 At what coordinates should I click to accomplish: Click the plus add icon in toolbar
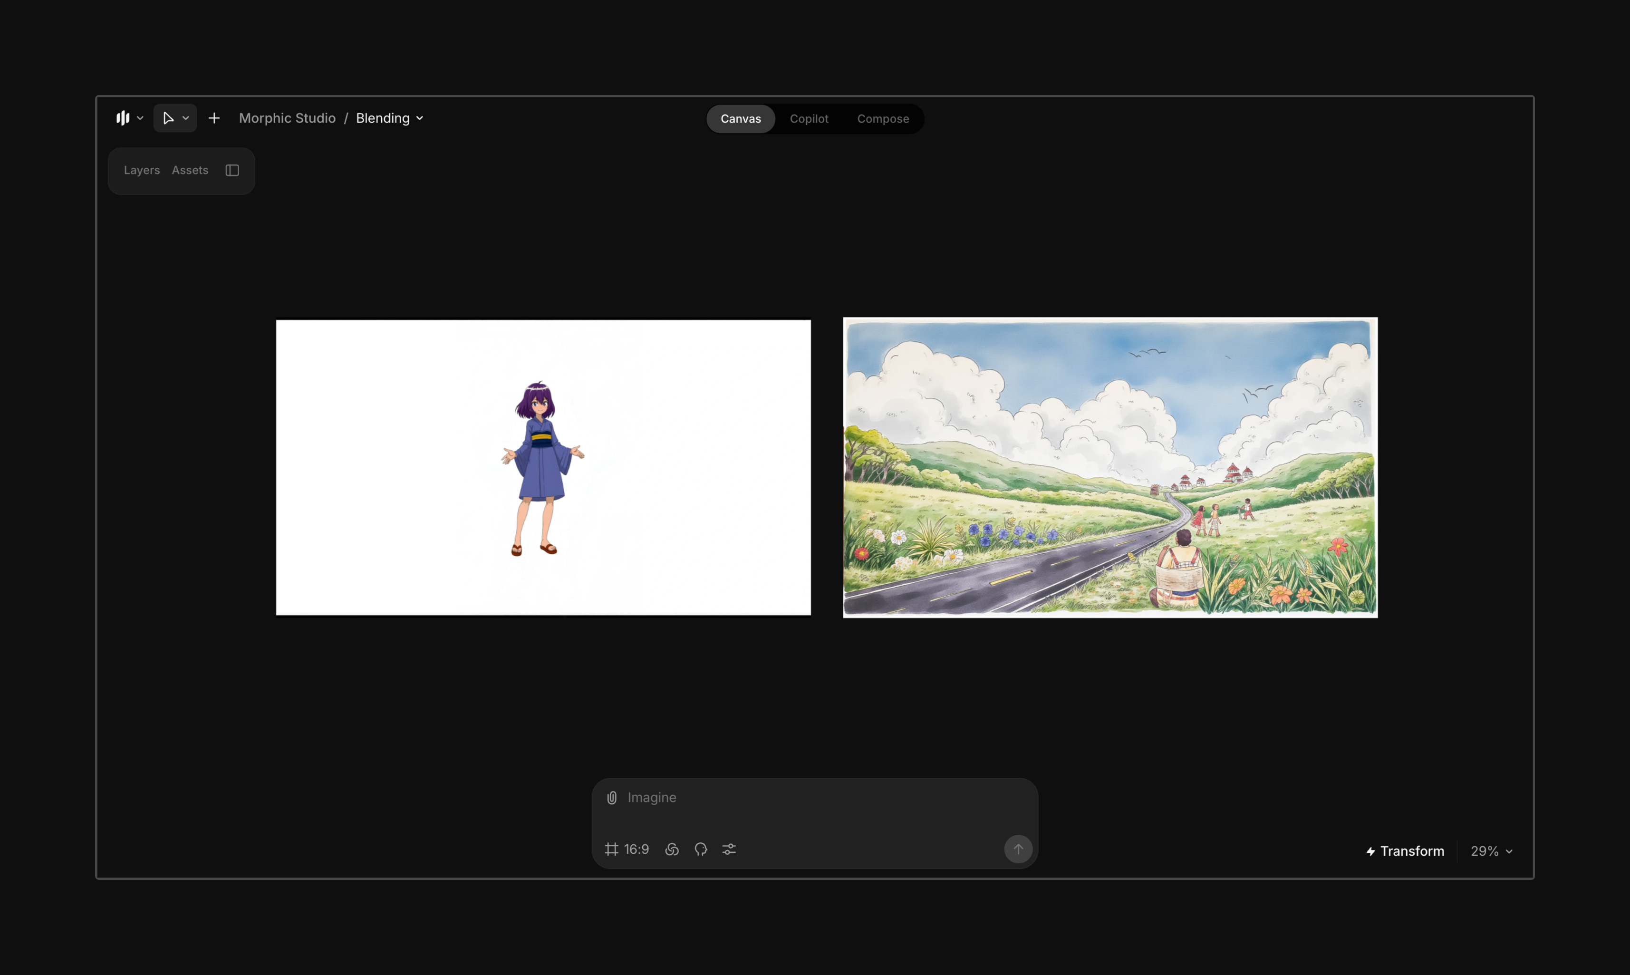214,118
